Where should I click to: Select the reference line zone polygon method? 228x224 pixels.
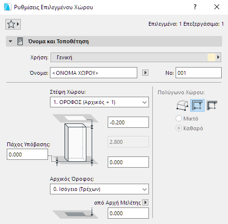point(212,105)
